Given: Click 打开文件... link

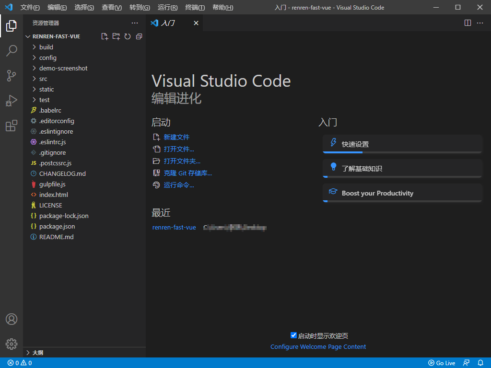Looking at the screenshot, I should click(x=179, y=149).
